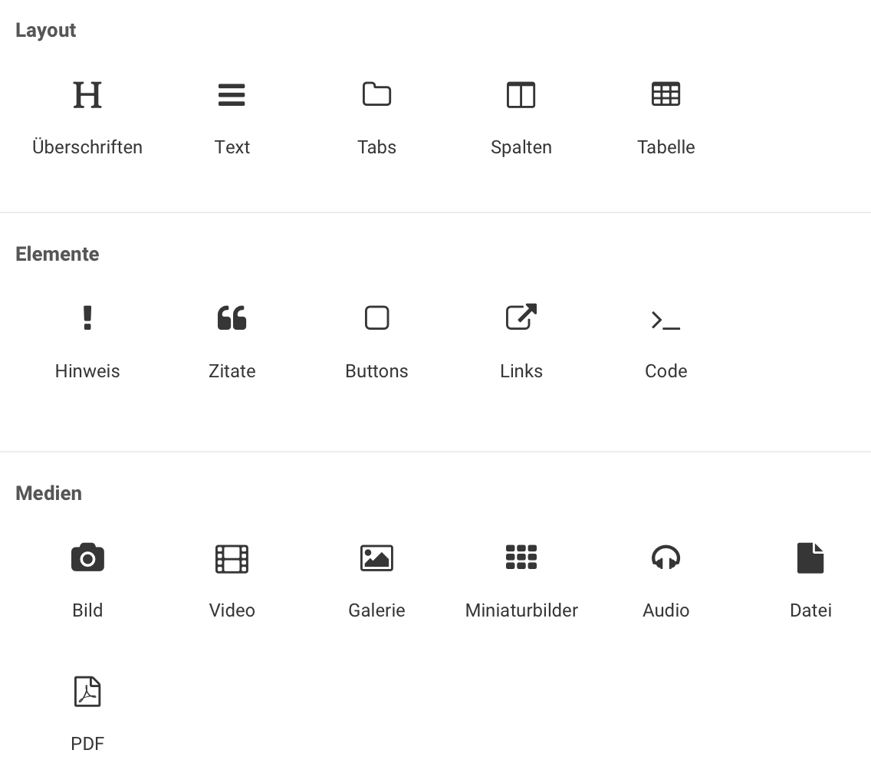Select the Datei file icon
Screen dimensions: 871x773
(x=810, y=558)
